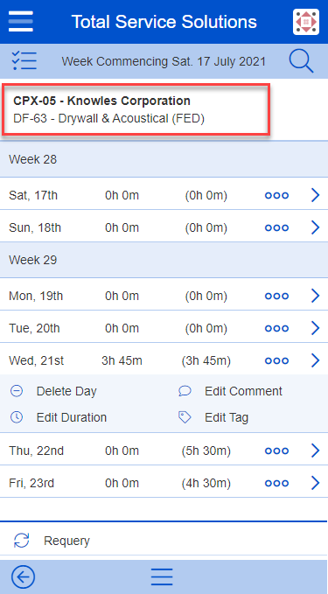This screenshot has height=594, width=328.
Task: Click the Edit Tag label icon
Action: point(185,417)
